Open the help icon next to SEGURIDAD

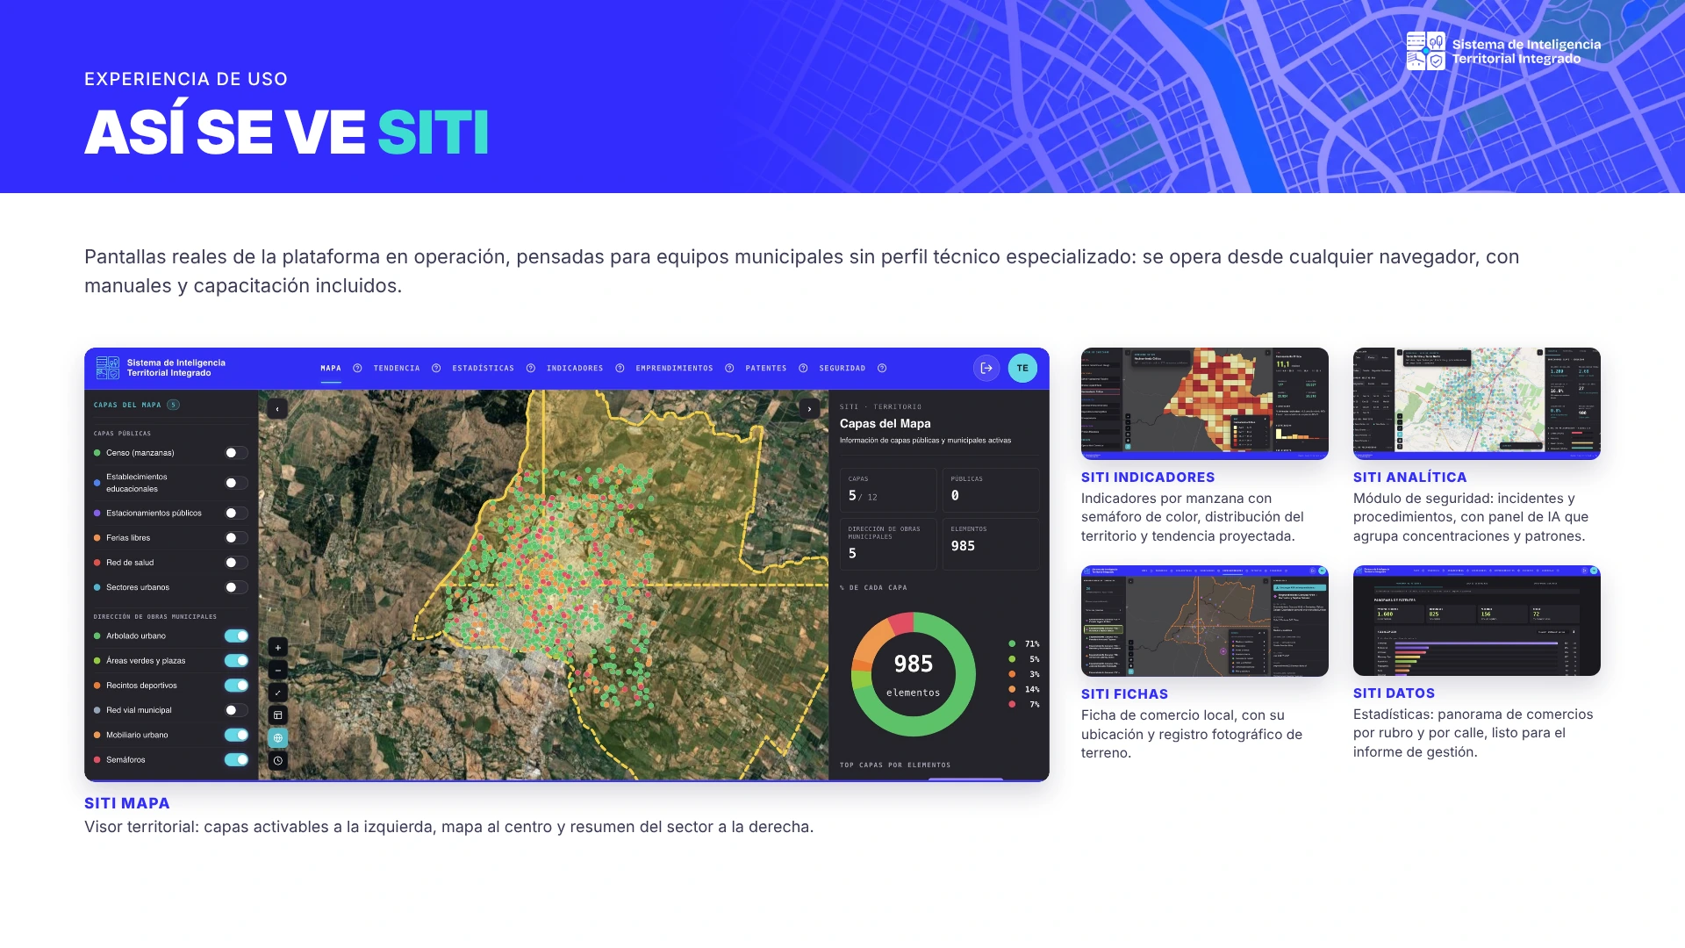pos(882,369)
